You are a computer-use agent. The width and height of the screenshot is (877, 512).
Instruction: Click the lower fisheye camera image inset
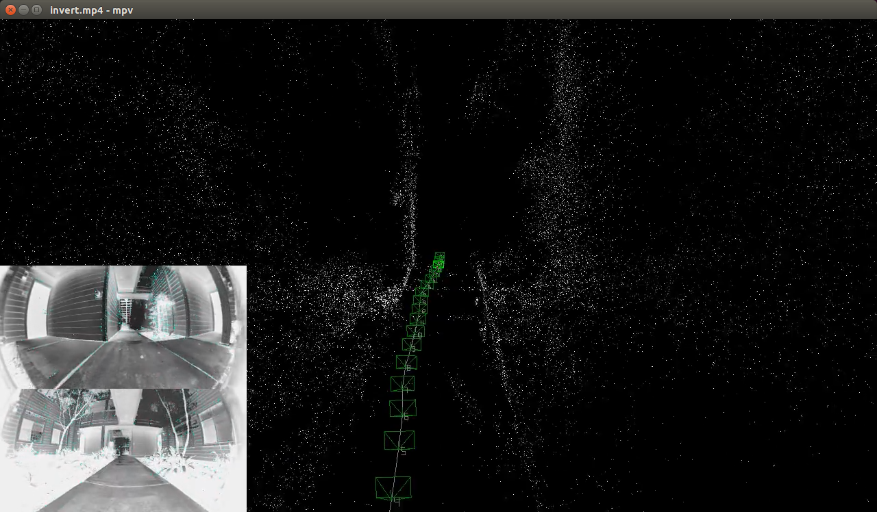point(123,450)
